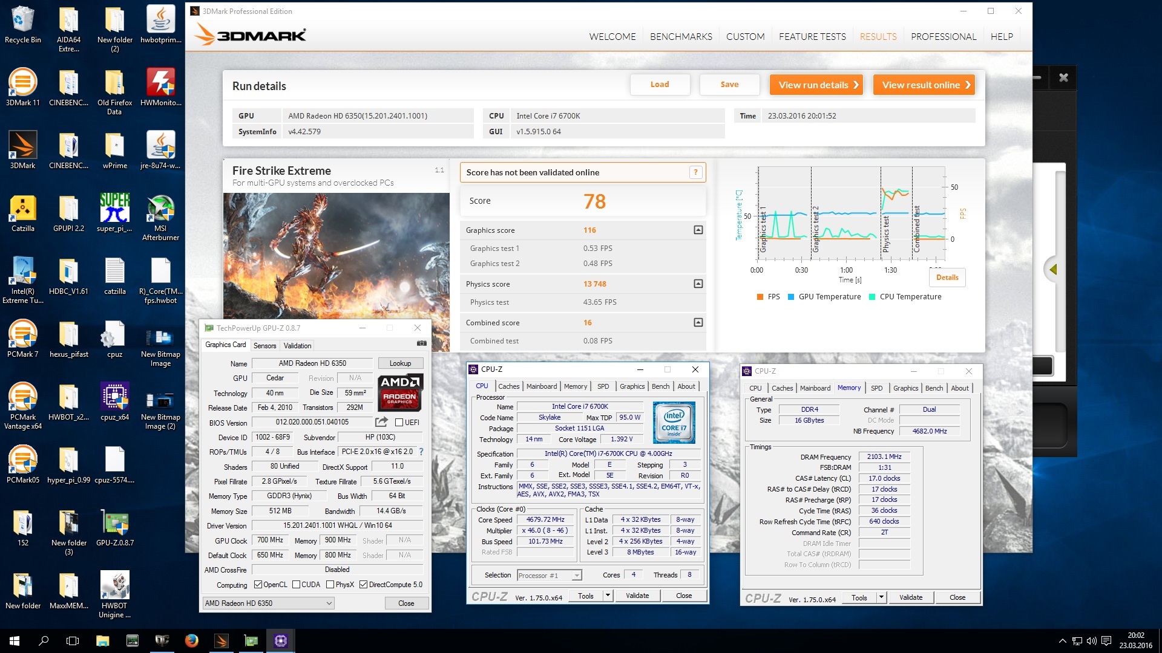This screenshot has width=1162, height=653.
Task: Click View result online button
Action: (924, 85)
